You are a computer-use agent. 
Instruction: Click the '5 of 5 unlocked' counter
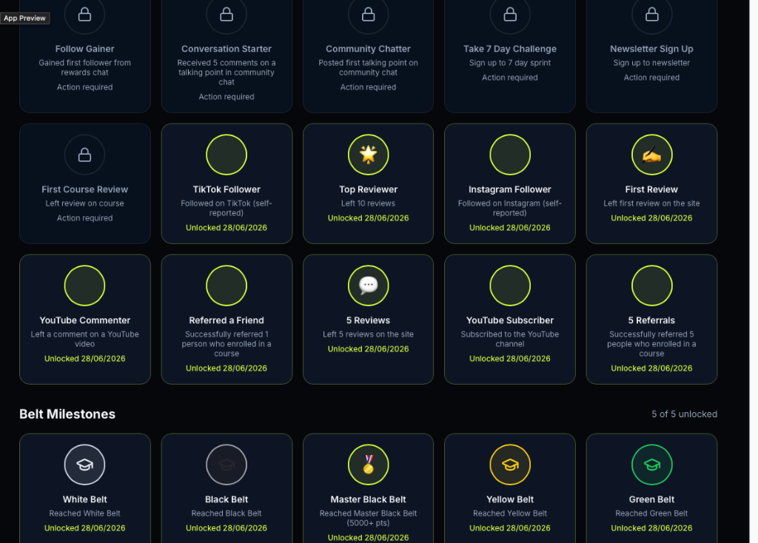(x=684, y=414)
